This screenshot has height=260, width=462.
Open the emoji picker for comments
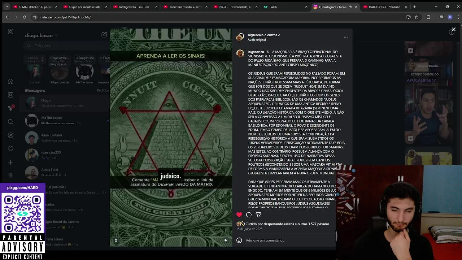(x=239, y=240)
